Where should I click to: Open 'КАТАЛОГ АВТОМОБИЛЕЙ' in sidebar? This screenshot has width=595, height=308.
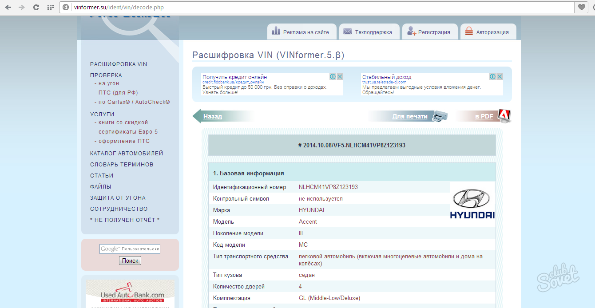click(127, 154)
